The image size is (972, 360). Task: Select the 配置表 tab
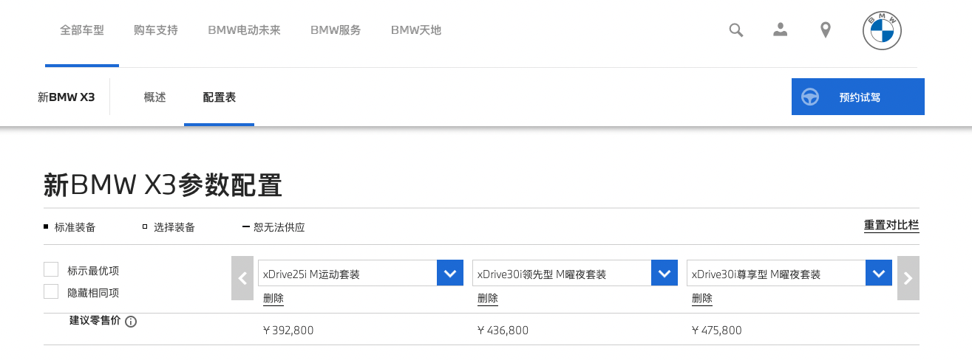click(219, 97)
